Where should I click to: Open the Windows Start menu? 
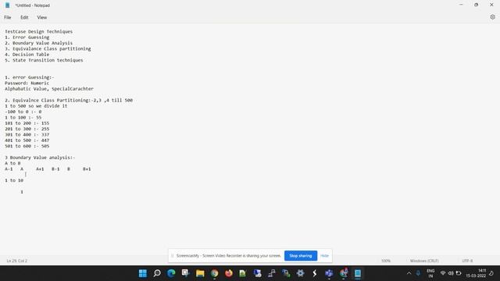(x=142, y=273)
